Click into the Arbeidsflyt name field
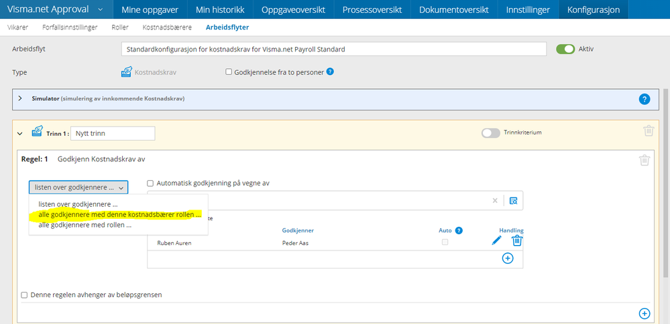Image resolution: width=670 pixels, height=324 pixels. tap(334, 49)
